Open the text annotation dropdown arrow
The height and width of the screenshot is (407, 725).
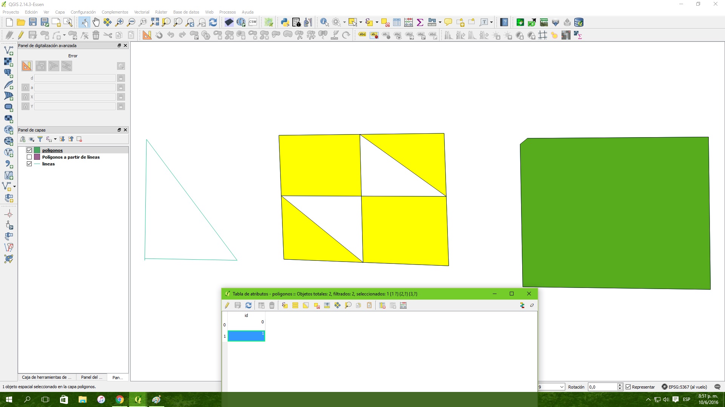tap(491, 22)
